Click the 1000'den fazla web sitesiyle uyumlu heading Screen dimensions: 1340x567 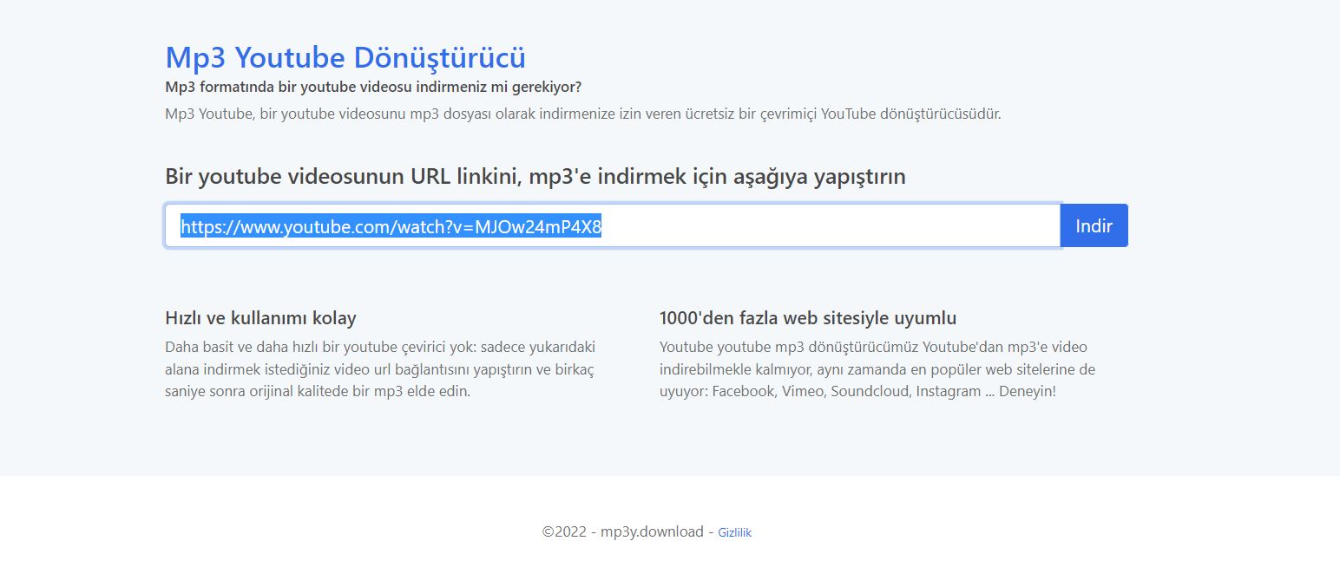point(806,318)
